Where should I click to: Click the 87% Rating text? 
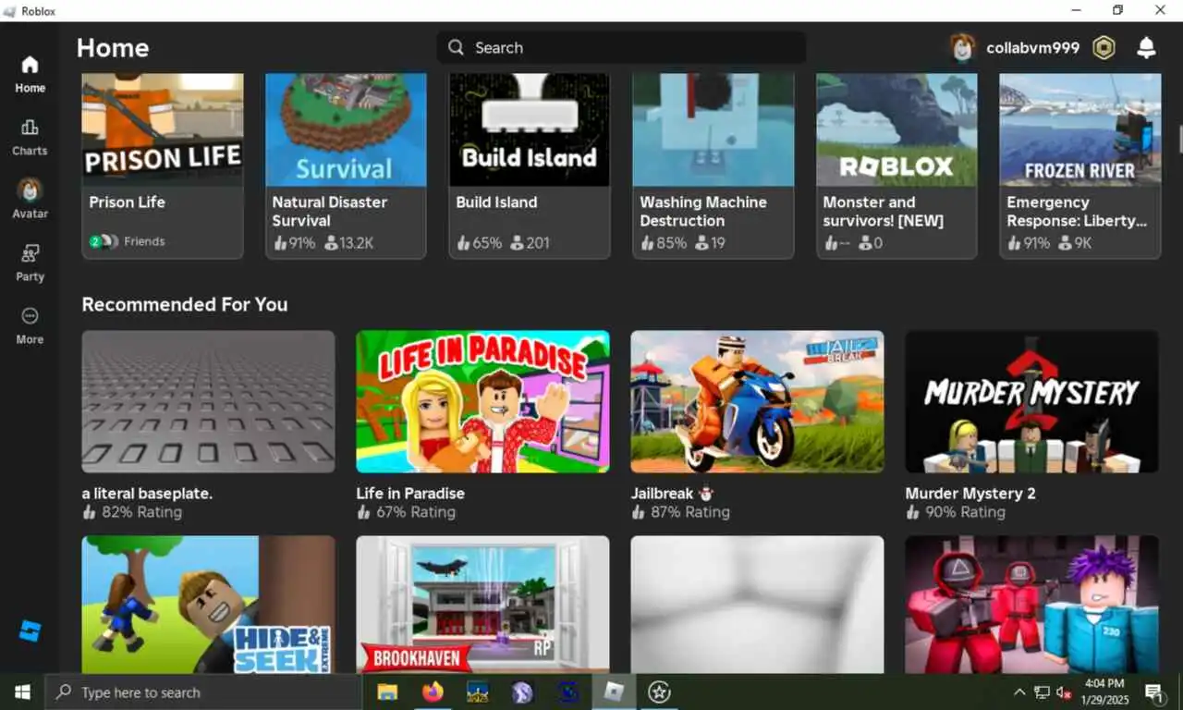click(x=690, y=512)
